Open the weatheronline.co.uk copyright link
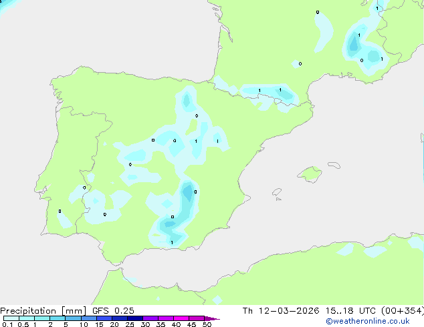This screenshot has width=424, height=327. click(368, 321)
